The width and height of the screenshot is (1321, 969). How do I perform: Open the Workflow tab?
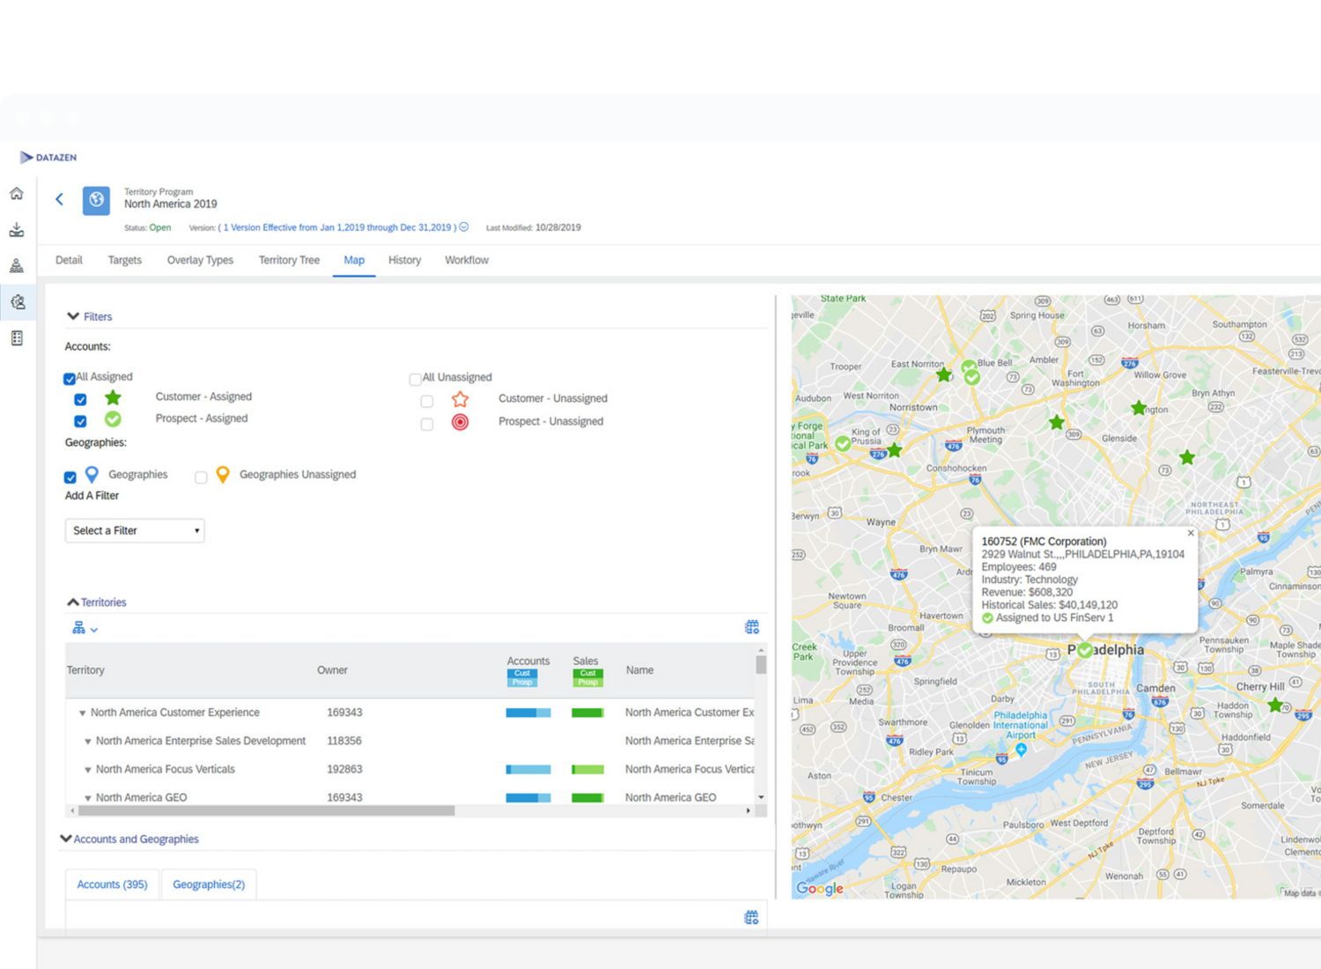[466, 260]
